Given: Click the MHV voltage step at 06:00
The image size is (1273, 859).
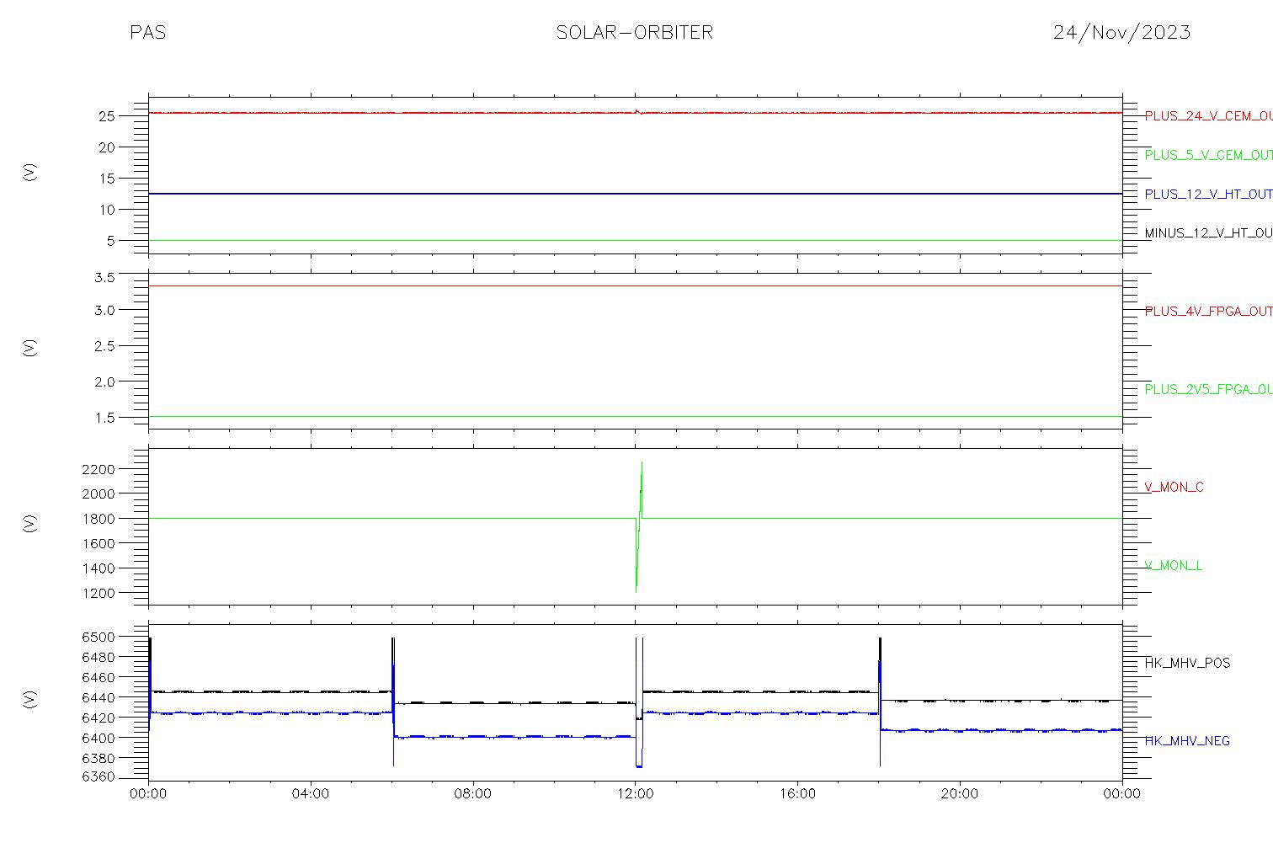Looking at the screenshot, I should (x=393, y=702).
